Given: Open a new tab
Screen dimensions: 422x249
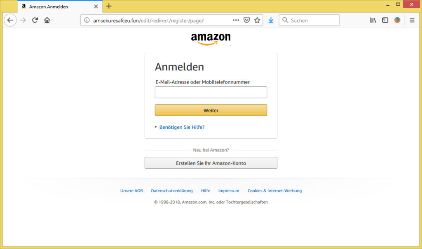Looking at the screenshot, I should click(109, 6).
